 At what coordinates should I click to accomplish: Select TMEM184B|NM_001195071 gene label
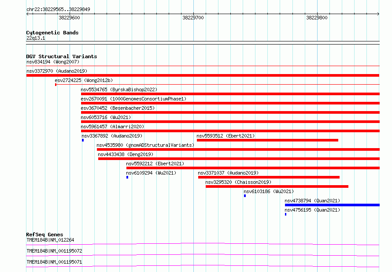54,262
